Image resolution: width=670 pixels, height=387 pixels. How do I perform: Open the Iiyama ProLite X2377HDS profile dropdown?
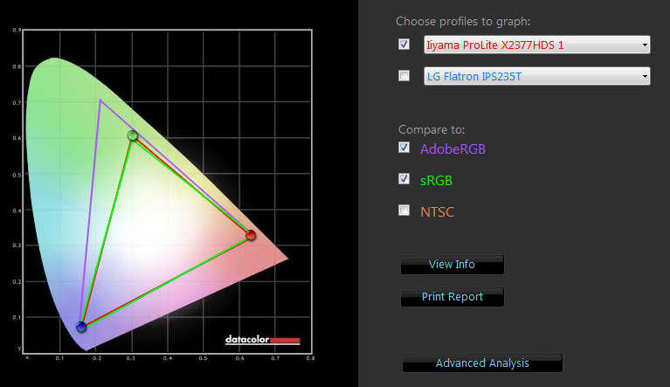[x=536, y=45]
